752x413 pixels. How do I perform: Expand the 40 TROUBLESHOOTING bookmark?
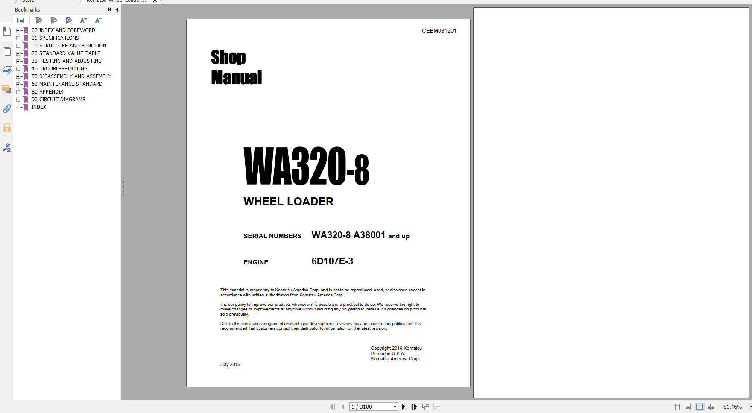pyautogui.click(x=18, y=69)
